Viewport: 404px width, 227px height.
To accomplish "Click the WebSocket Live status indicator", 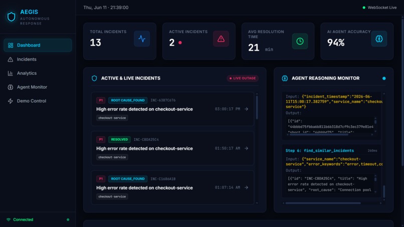I will coord(379,8).
